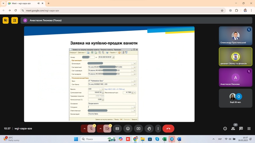Expand microphone audio settings arrow
This screenshot has width=255, height=143.
pyautogui.click(x=84, y=129)
